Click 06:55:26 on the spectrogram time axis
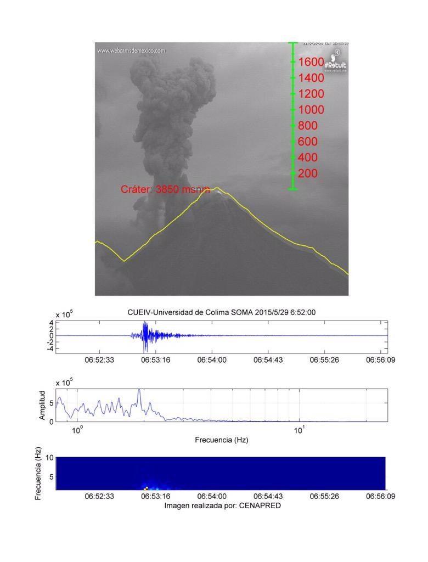This screenshot has width=428, height=562. [324, 496]
